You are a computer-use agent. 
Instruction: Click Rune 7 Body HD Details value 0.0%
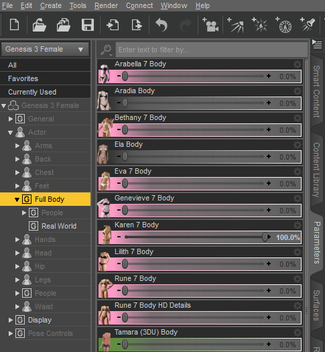click(287, 318)
